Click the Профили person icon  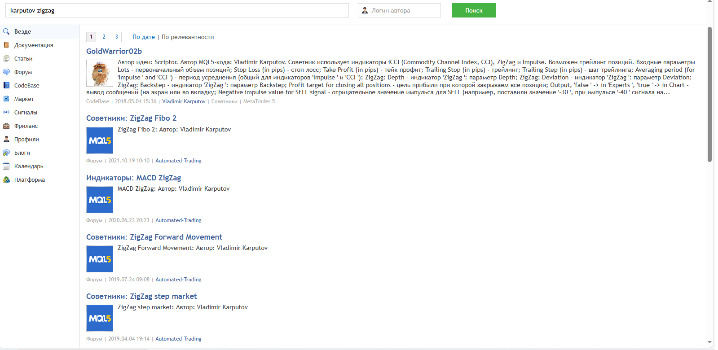[6, 139]
